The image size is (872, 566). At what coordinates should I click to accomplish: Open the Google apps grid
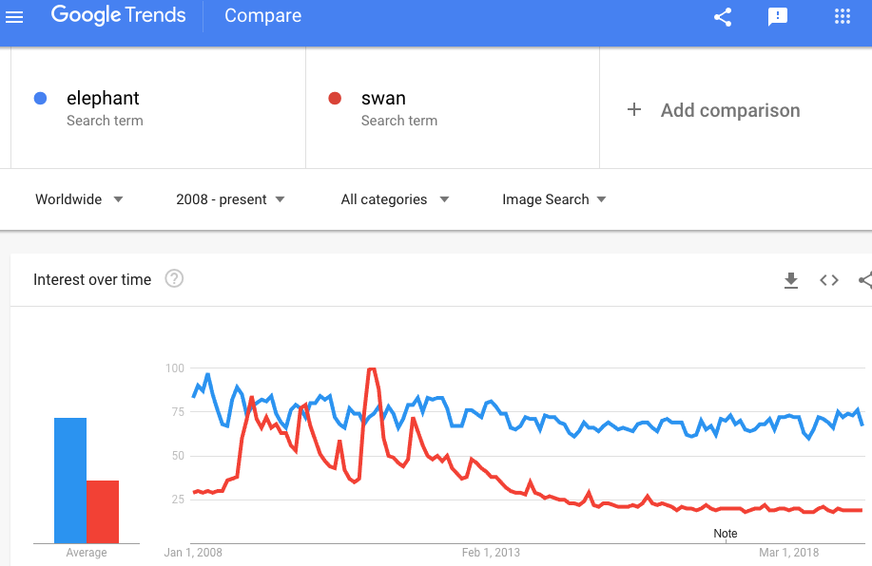point(843,17)
